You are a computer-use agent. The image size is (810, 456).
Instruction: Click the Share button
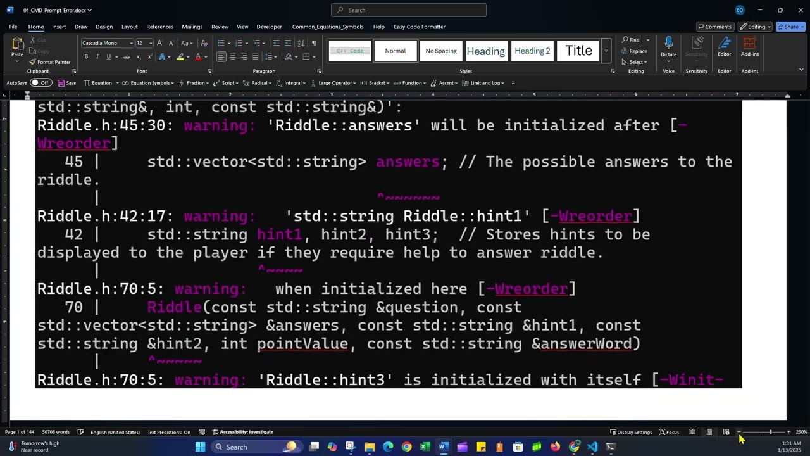coord(790,27)
